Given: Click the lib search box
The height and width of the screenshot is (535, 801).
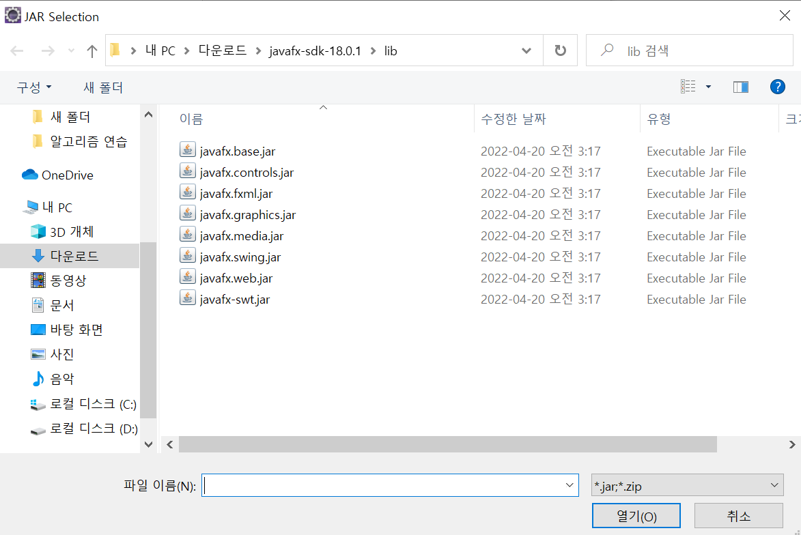Looking at the screenshot, I should click(x=689, y=50).
